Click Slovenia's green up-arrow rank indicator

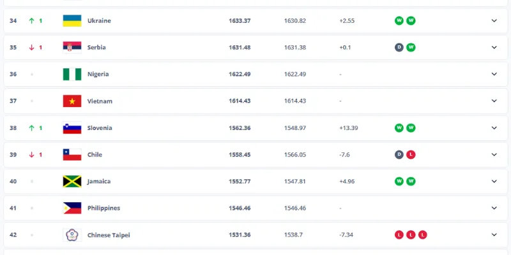(x=31, y=127)
